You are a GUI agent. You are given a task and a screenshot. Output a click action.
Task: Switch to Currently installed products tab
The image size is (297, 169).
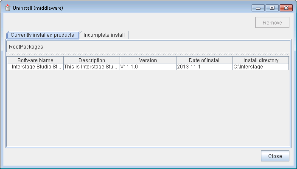coord(42,35)
